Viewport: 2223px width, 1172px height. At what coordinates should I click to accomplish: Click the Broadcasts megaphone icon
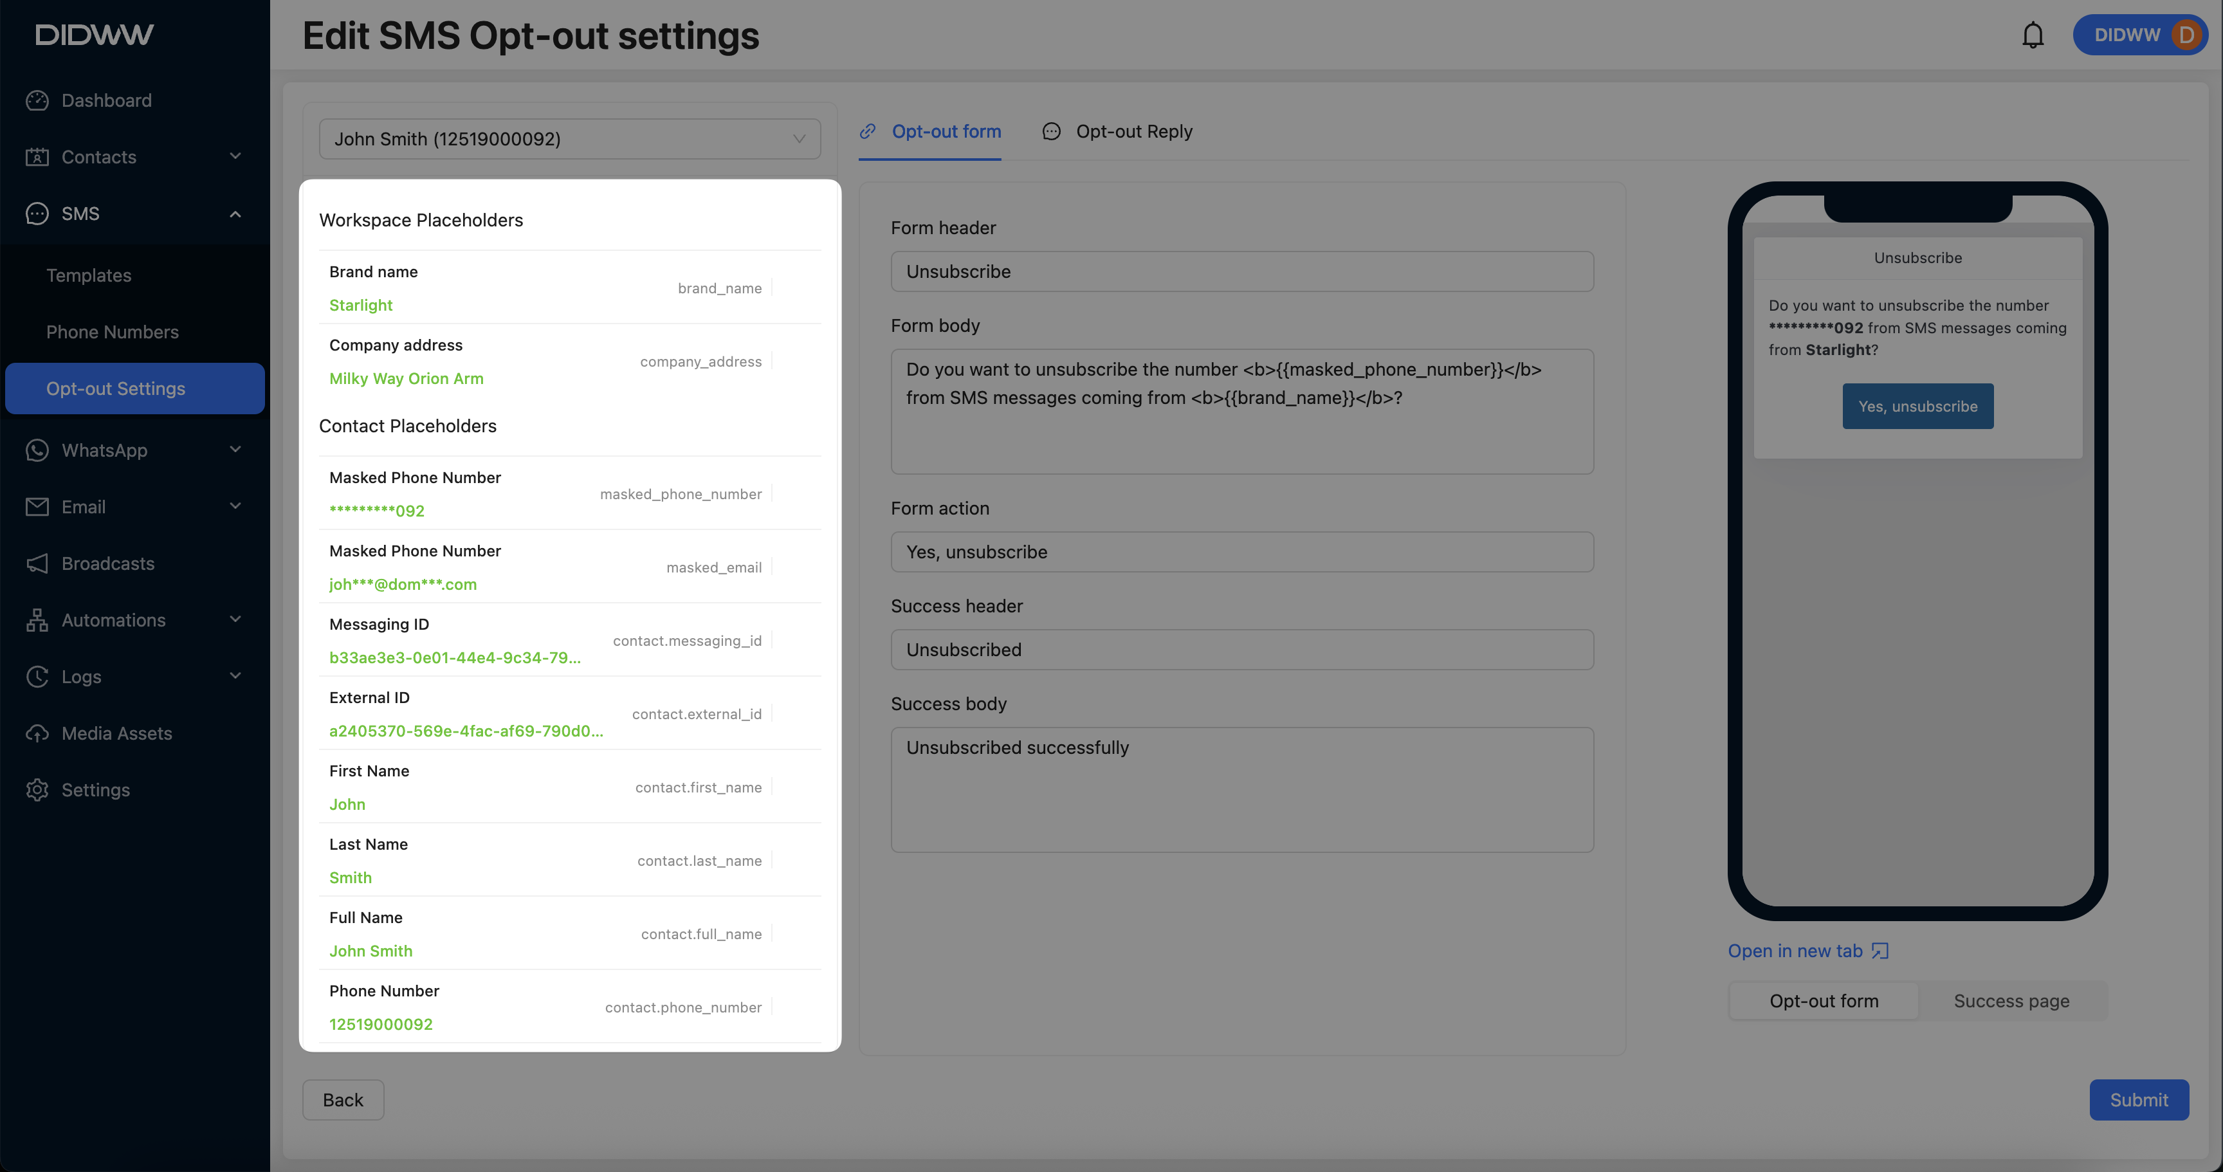37,563
